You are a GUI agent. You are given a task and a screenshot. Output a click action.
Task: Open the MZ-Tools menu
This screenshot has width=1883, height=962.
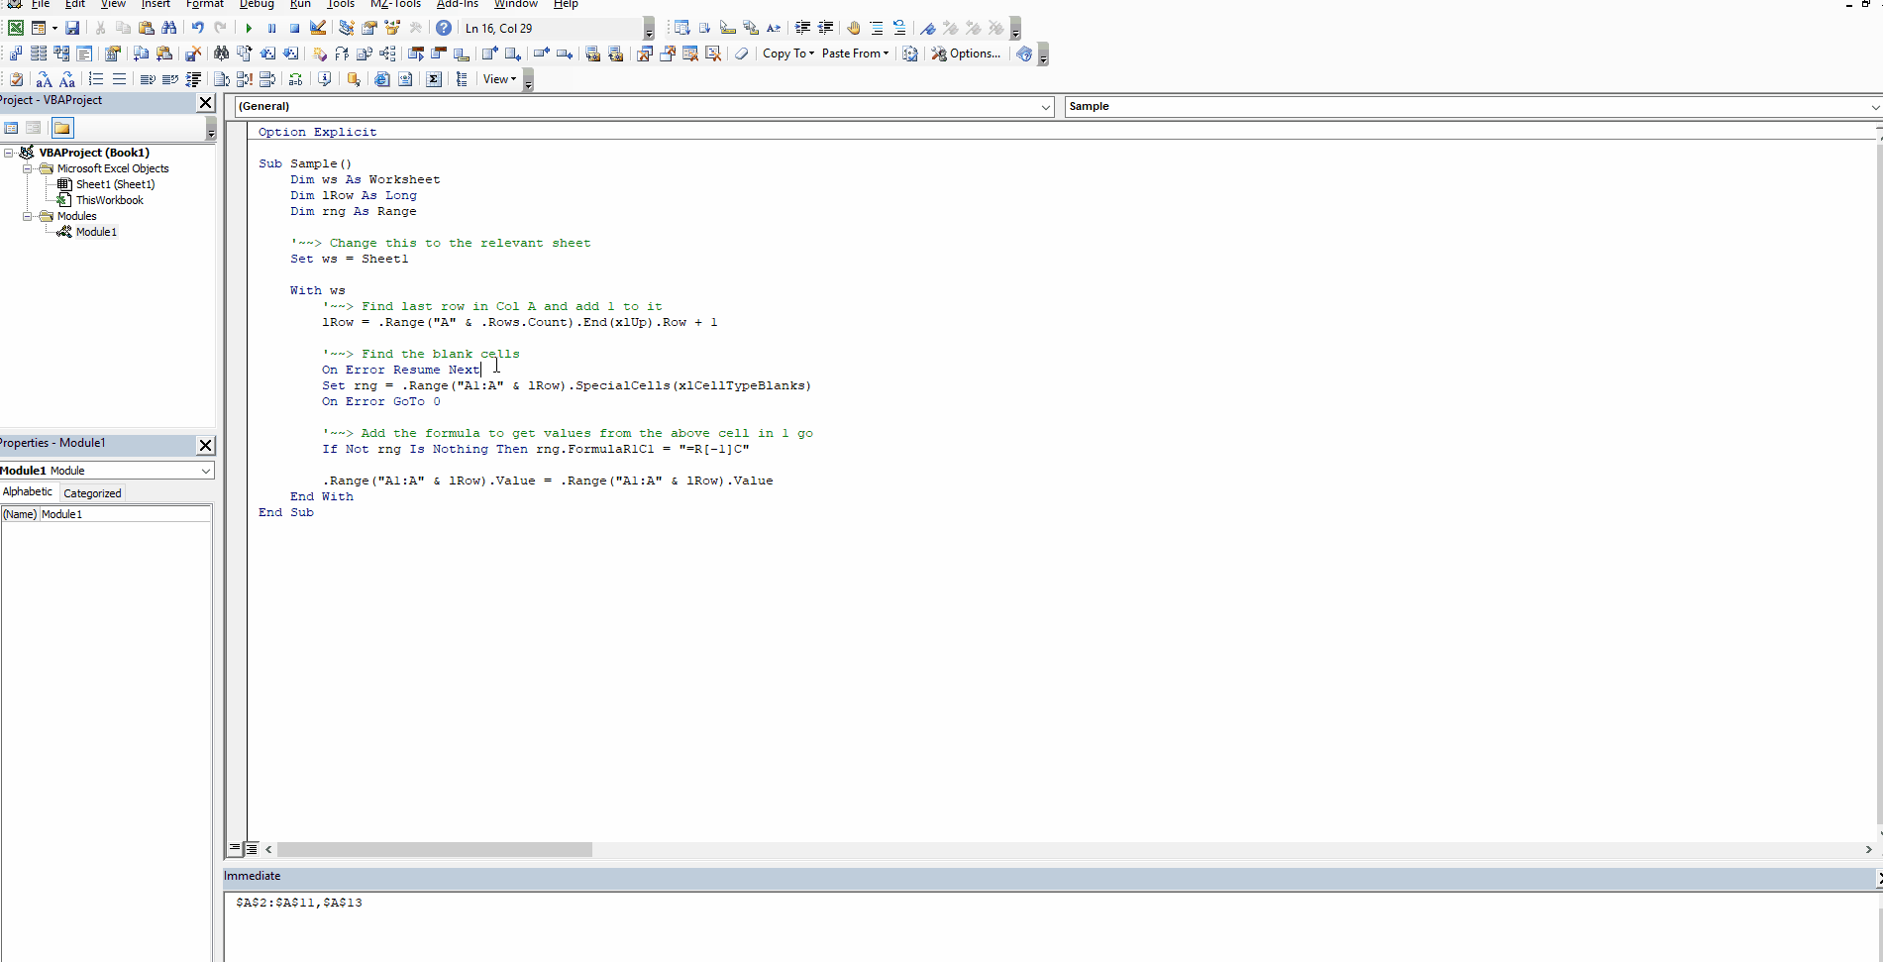click(x=395, y=4)
